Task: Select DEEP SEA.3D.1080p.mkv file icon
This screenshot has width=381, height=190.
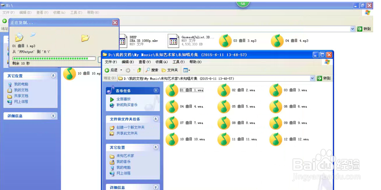Action: [x=122, y=40]
